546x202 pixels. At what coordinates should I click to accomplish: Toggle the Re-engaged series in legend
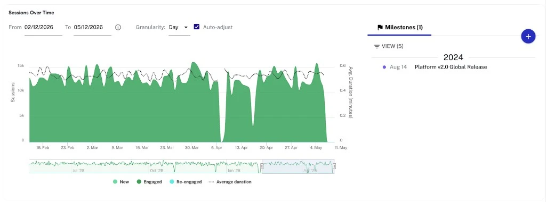pos(185,182)
